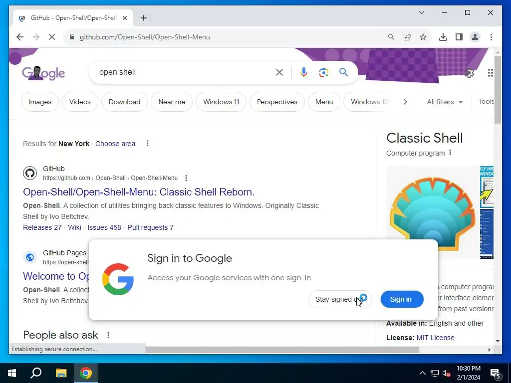Open more options beside Computer program

click(450, 153)
